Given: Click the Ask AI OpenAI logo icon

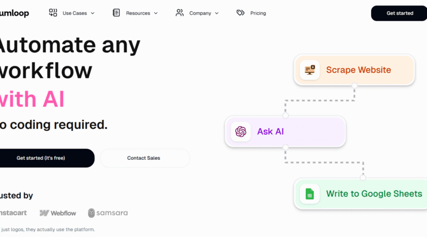Looking at the screenshot, I should coord(241,132).
